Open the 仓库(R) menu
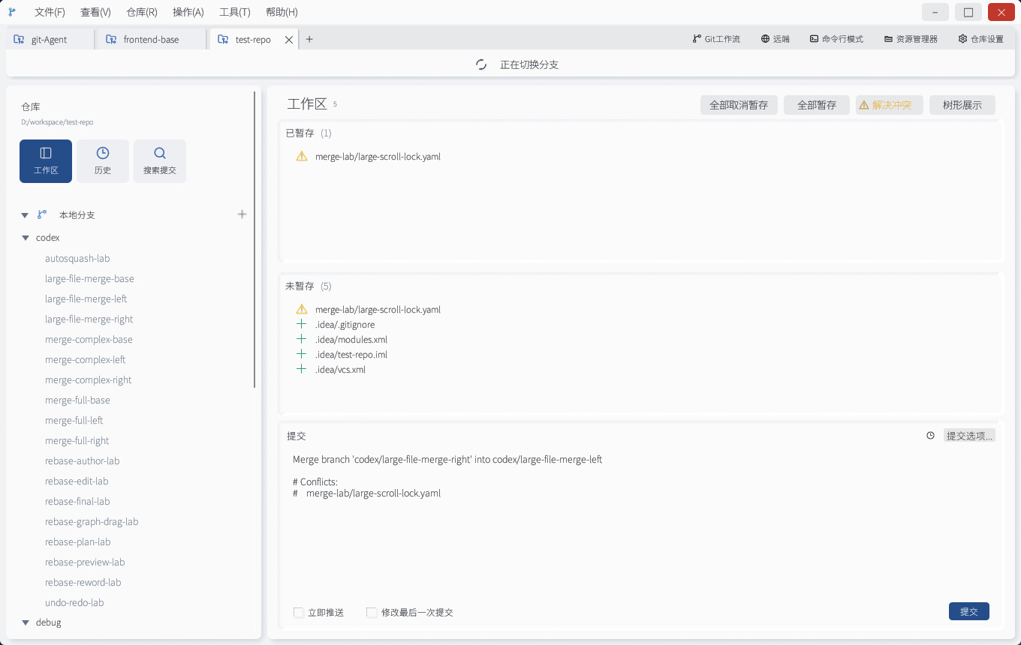The image size is (1021, 645). 142,12
